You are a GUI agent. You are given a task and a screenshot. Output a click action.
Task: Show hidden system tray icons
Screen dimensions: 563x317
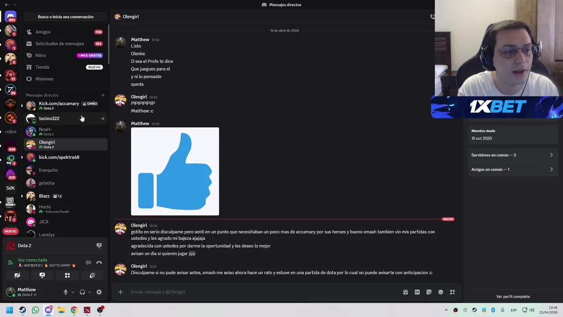(446, 310)
